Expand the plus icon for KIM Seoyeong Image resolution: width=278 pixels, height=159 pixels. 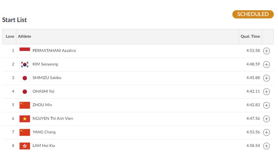(266, 65)
